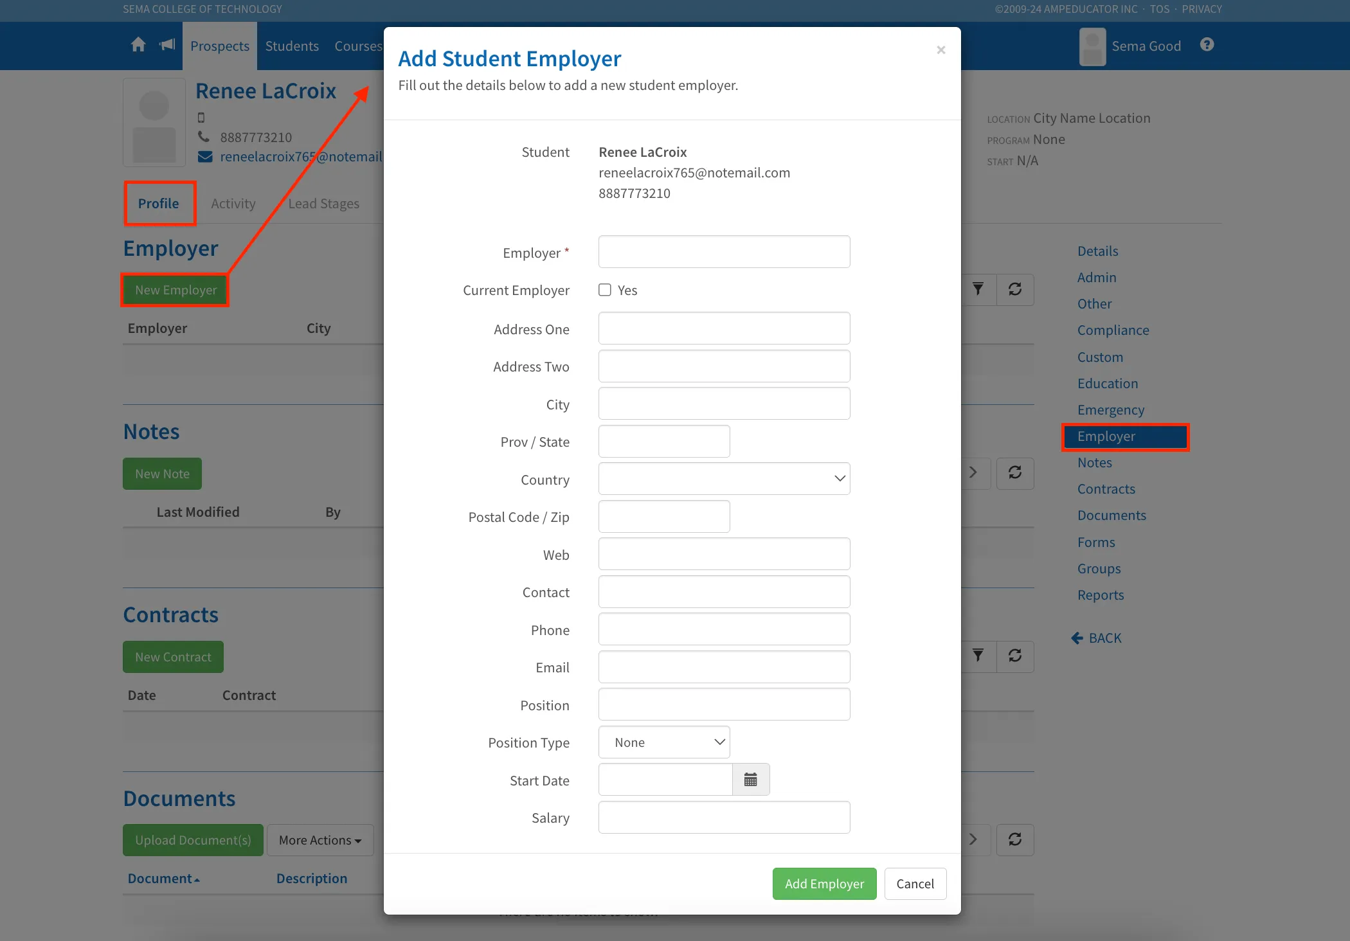Open the Country dropdown
The height and width of the screenshot is (941, 1350).
pyautogui.click(x=724, y=479)
